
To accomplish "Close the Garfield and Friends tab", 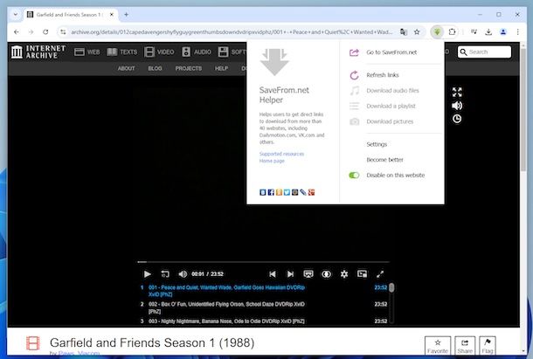I will coord(112,15).
